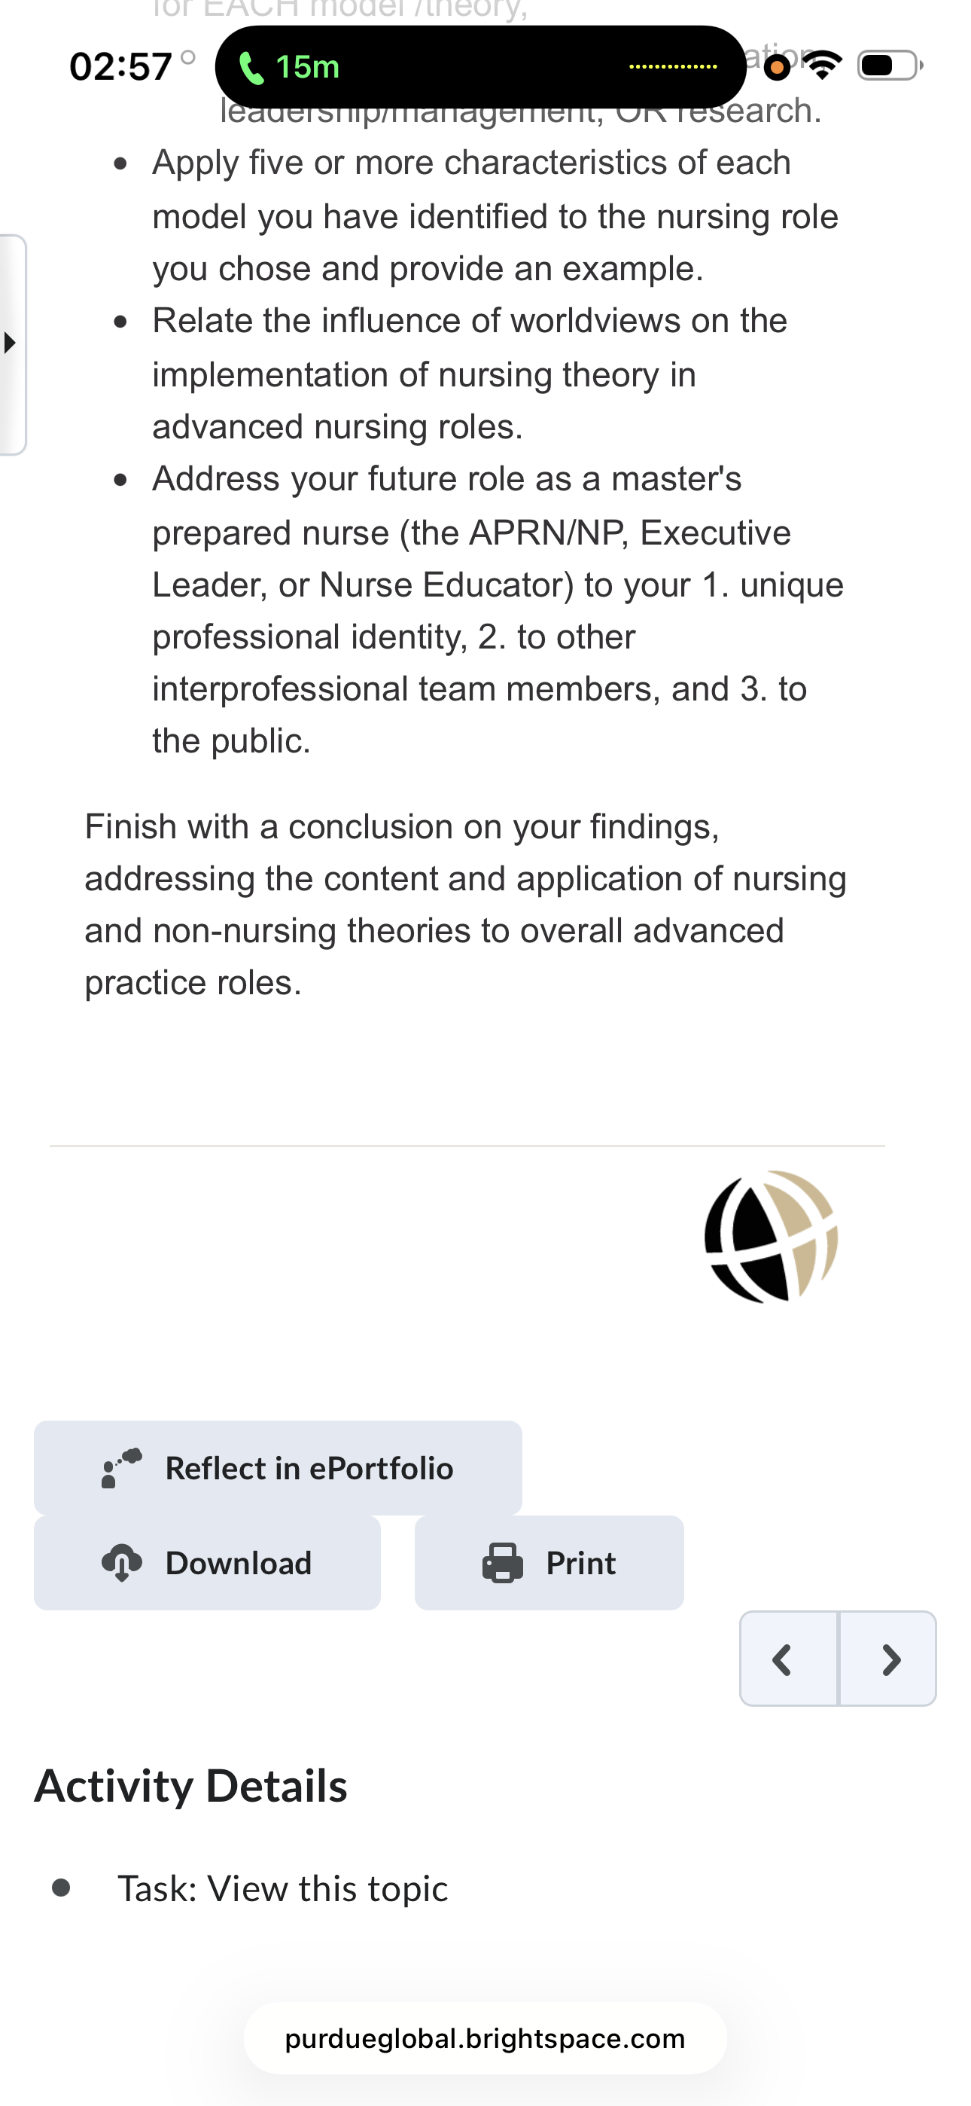The image size is (971, 2106).
Task: Open the 15m active call pill
Action: click(480, 67)
